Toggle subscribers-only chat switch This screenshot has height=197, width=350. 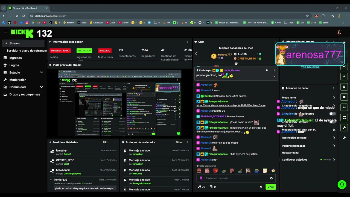(x=332, y=114)
